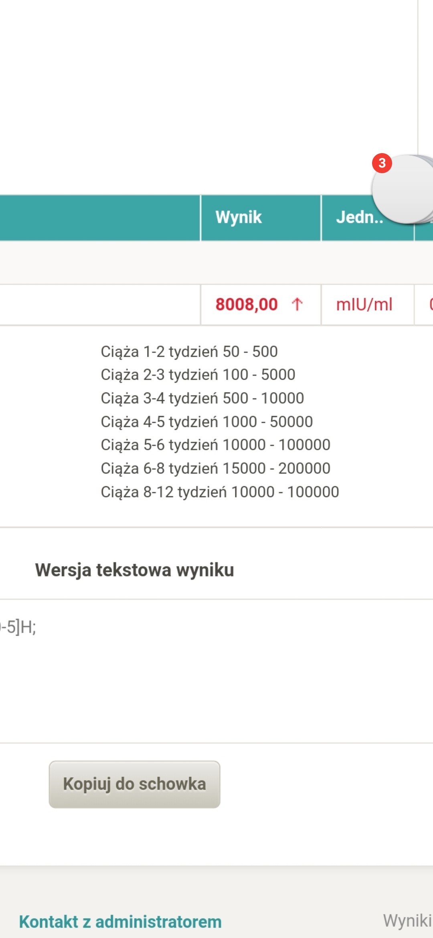
Task: Tap the Ciąża 1-2 tydzień reference line
Action: click(x=189, y=352)
